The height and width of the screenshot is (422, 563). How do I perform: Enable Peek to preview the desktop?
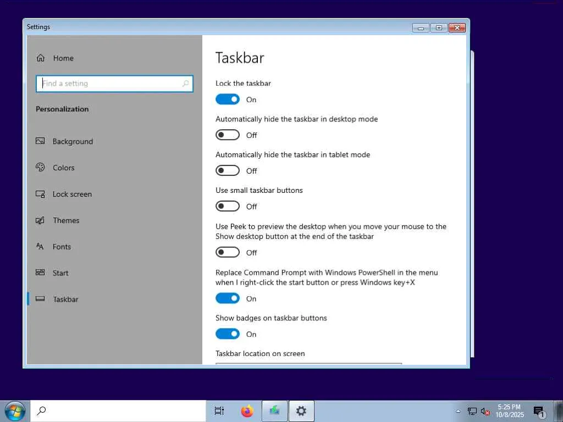click(x=227, y=252)
